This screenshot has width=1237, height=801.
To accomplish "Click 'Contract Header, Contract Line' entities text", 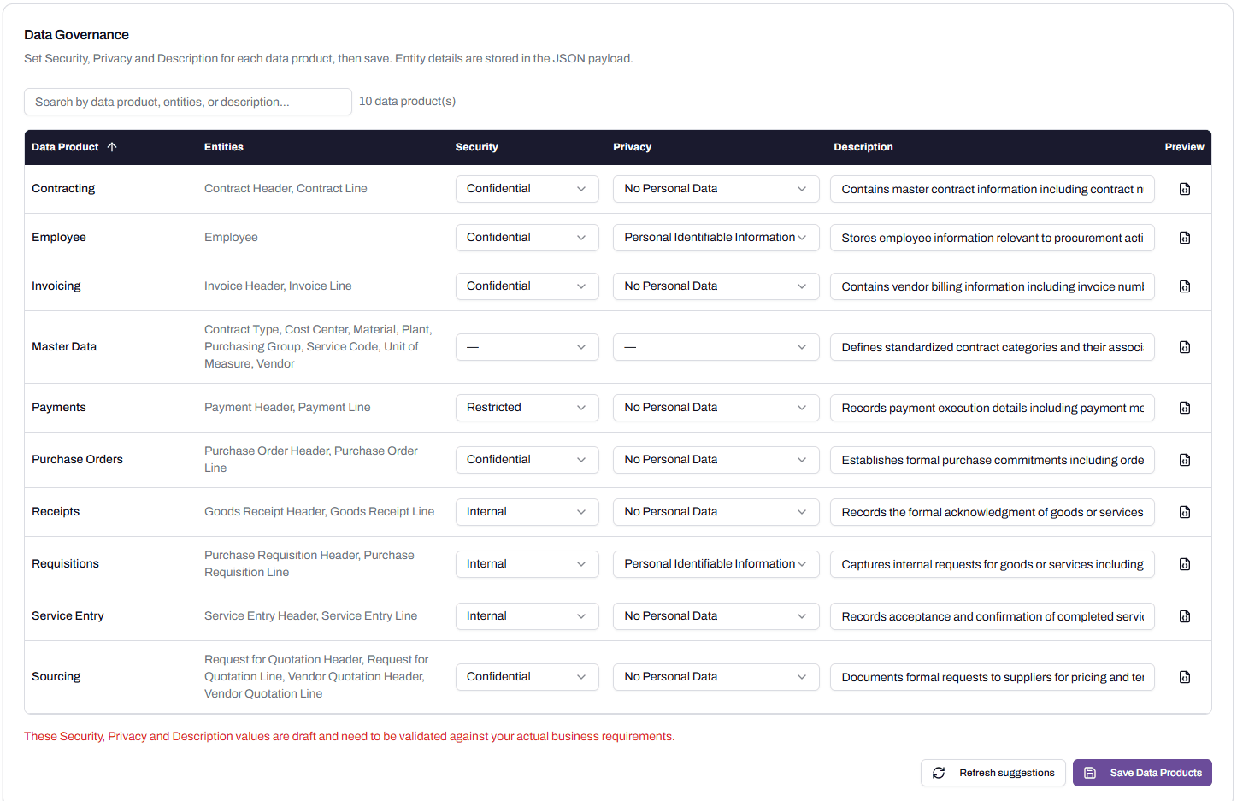I will 286,189.
